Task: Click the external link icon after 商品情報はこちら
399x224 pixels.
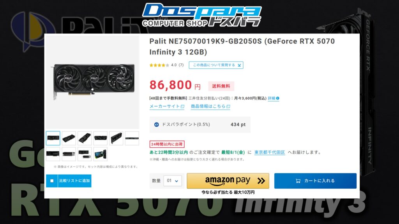Action: coord(228,107)
